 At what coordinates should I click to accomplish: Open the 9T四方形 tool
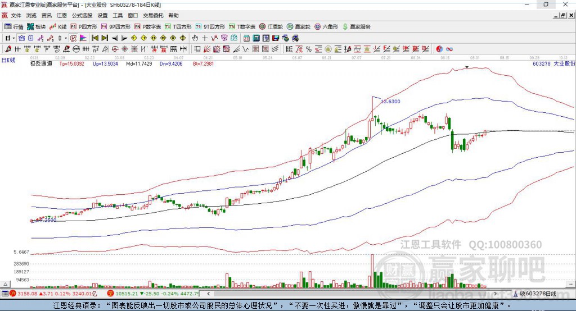pos(210,27)
